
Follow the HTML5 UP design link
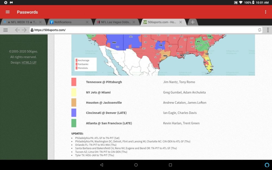tap(29, 63)
